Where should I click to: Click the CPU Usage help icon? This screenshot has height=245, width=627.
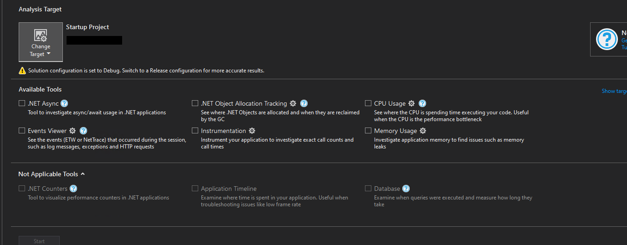click(422, 103)
